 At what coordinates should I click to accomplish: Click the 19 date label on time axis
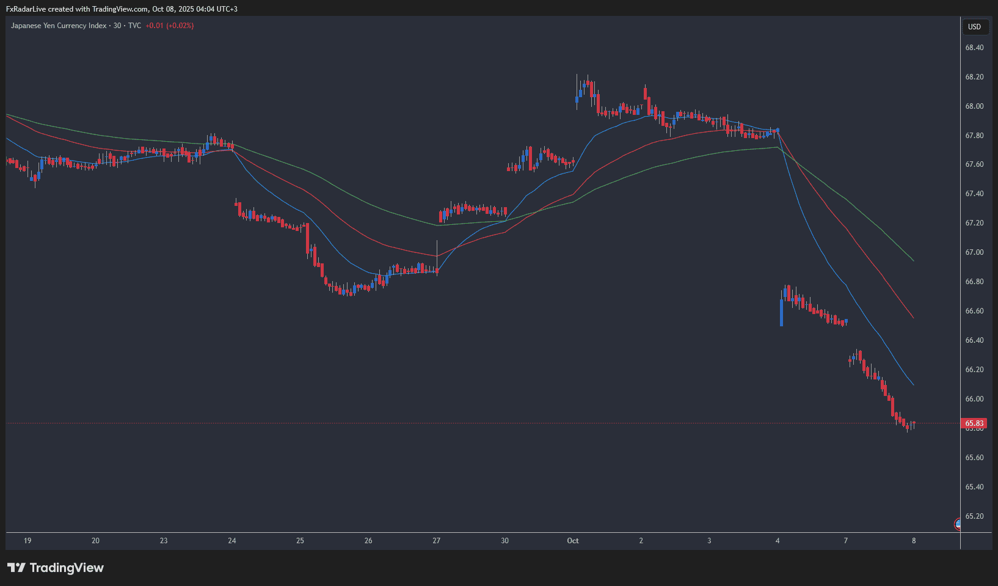pyautogui.click(x=27, y=541)
